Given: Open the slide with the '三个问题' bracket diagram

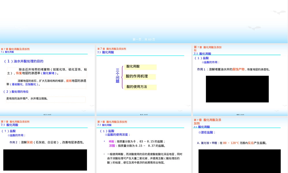Looking at the screenshot, I should pyautogui.click(x=144, y=80).
